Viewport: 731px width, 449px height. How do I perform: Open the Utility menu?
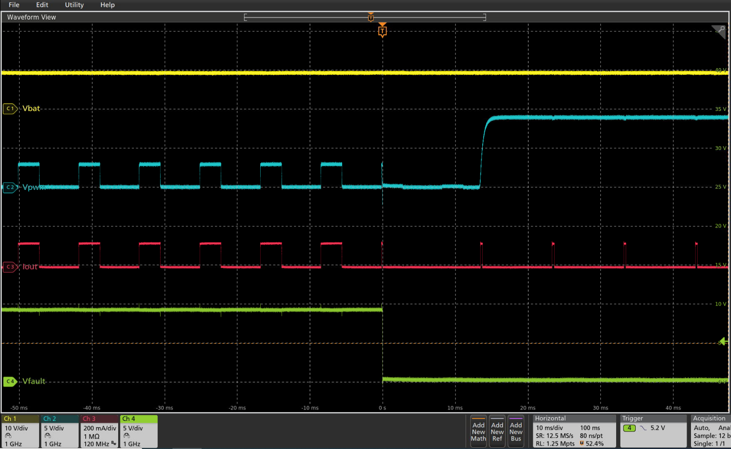pyautogui.click(x=74, y=5)
